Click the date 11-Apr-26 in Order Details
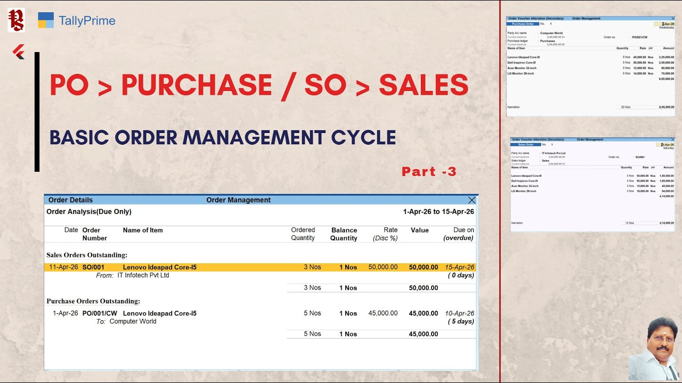The height and width of the screenshot is (383, 682). 63,267
